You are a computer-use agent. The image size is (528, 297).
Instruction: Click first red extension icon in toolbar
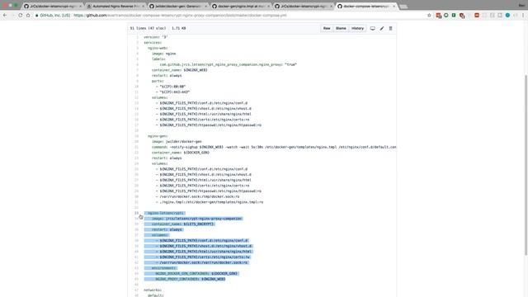tap(438, 15)
